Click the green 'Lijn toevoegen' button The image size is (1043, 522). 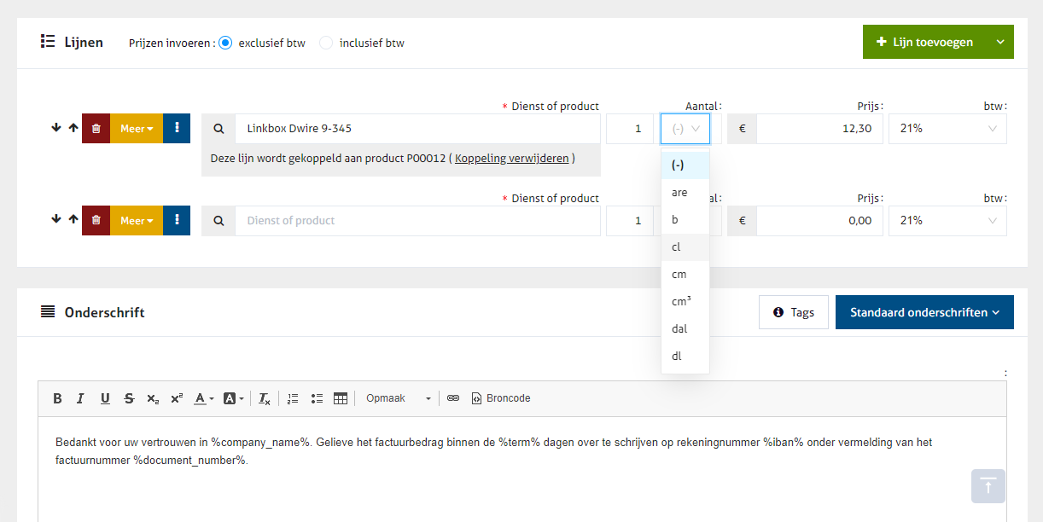tap(924, 42)
